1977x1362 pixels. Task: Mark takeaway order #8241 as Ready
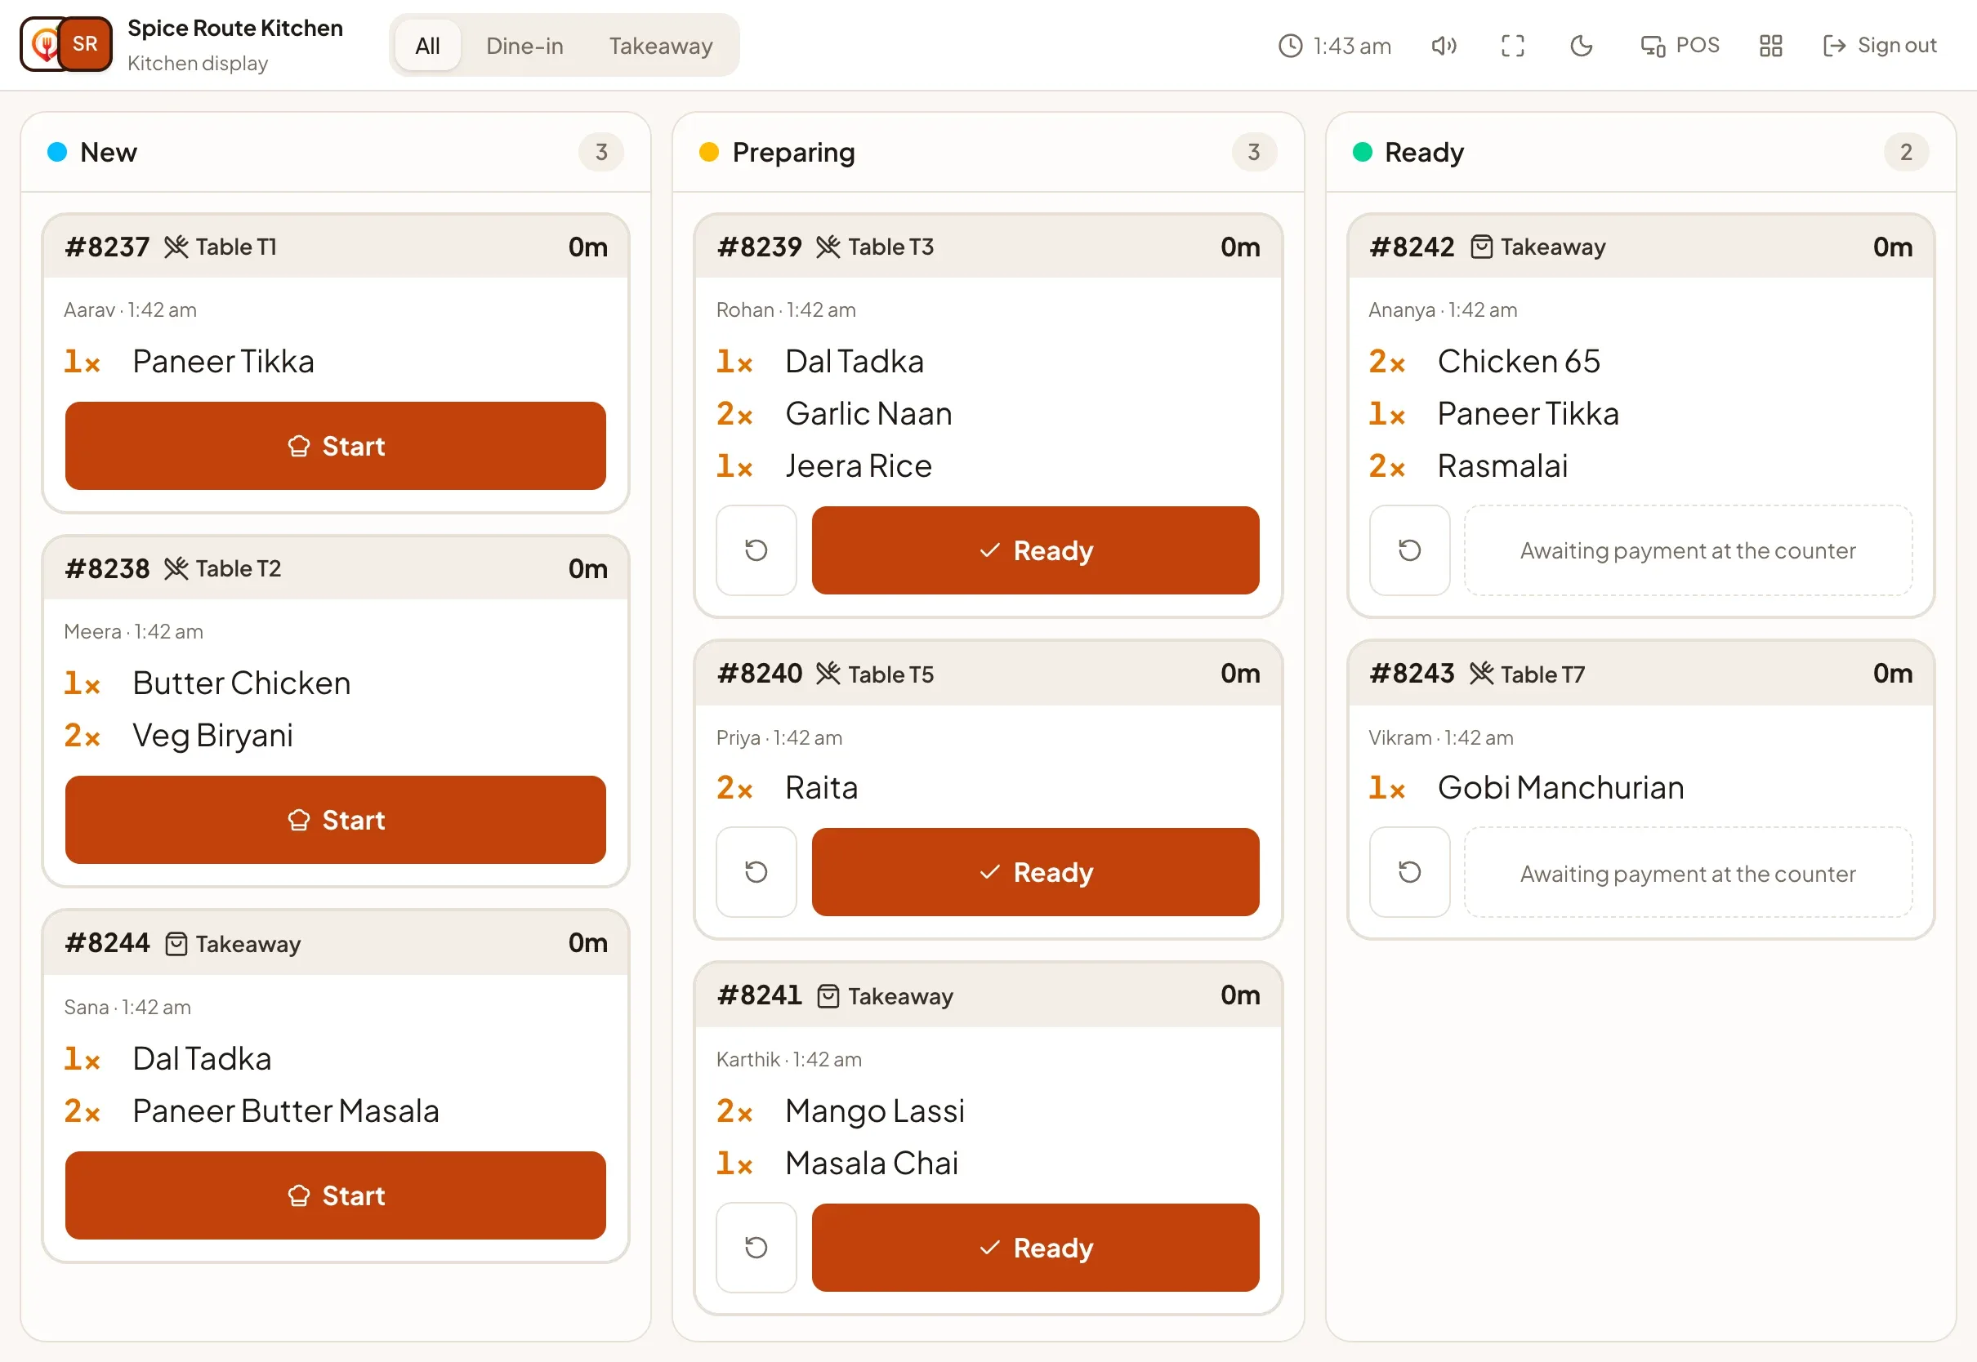pyautogui.click(x=1034, y=1247)
